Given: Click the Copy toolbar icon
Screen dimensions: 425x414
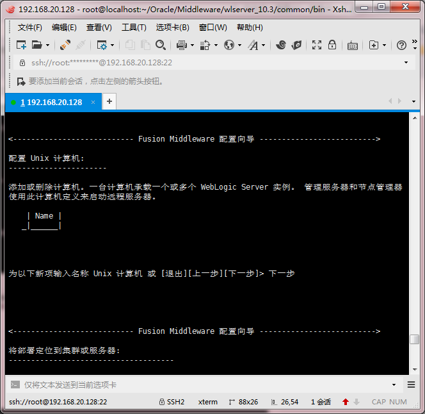Looking at the screenshot, I should point(130,45).
